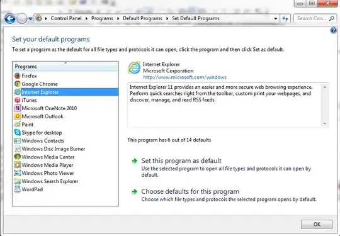Expand arrow after Control Panel breadcrumb
340x236 pixels.
click(86, 19)
